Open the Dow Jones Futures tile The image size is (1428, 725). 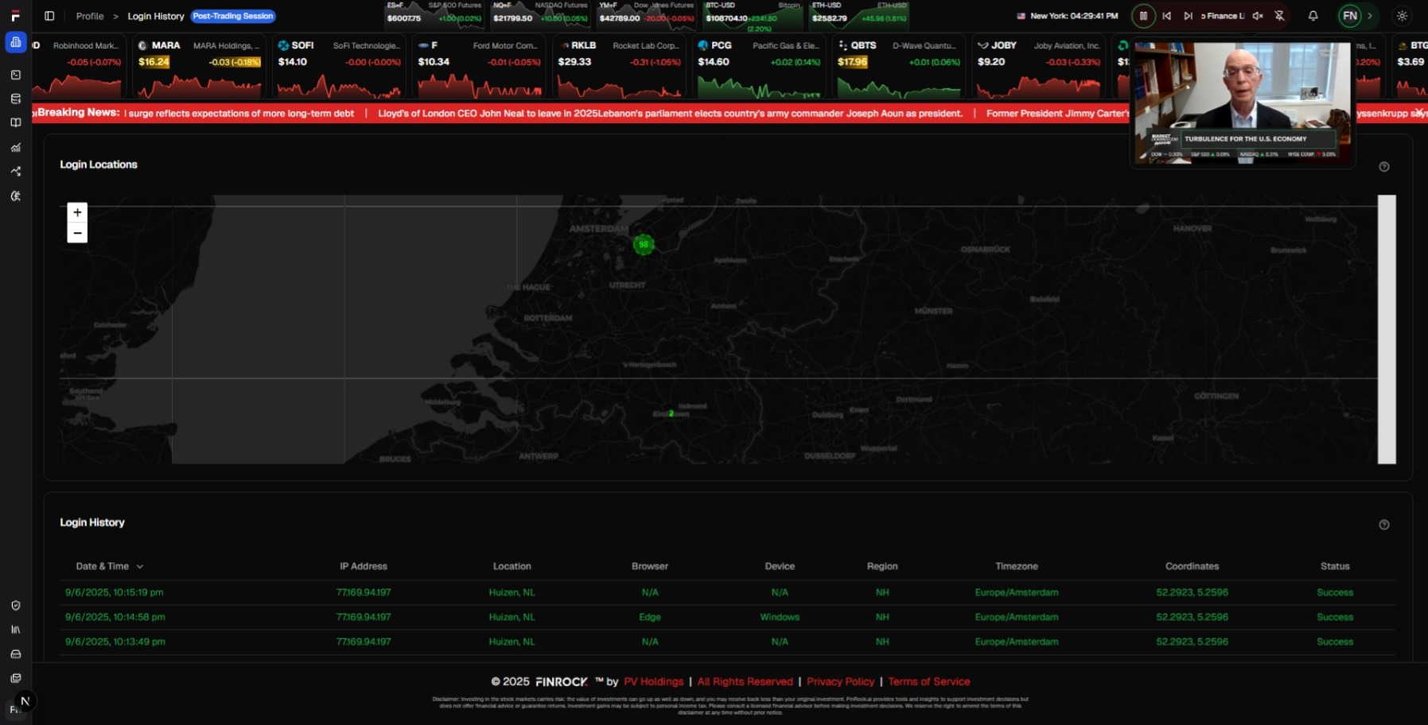click(x=646, y=16)
